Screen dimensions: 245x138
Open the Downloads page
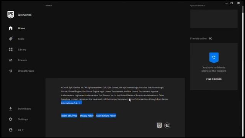tap(24, 108)
